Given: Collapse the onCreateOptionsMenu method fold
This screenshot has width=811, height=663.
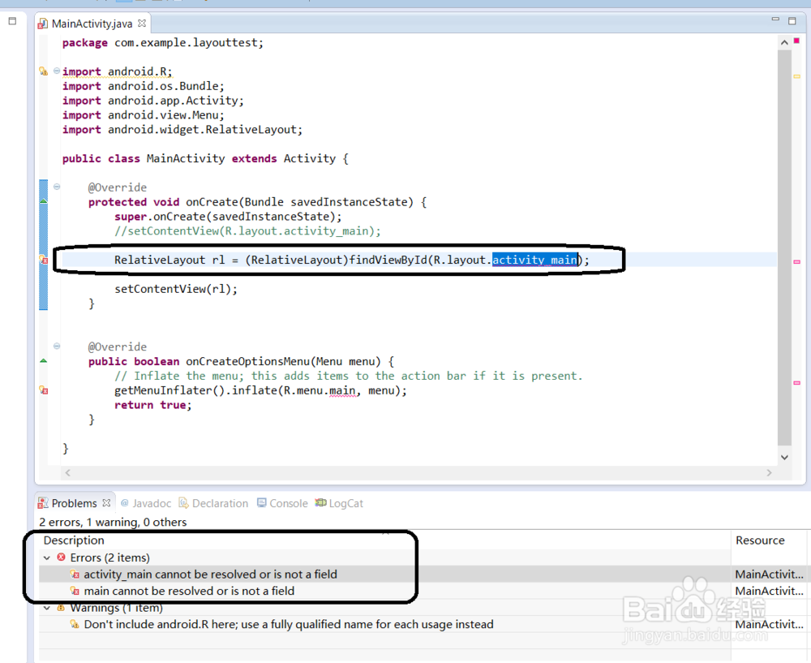Looking at the screenshot, I should [x=57, y=346].
